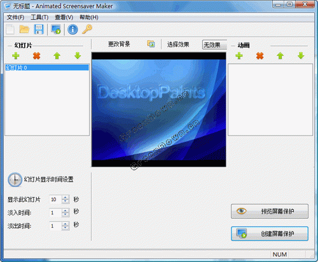Decrease the 显示此幻灯片 seconds value
The width and height of the screenshot is (318, 262).
(66, 202)
